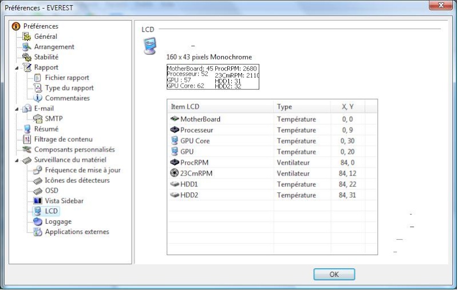Click the '84, 31' position cell
458x290 pixels.
348,195
